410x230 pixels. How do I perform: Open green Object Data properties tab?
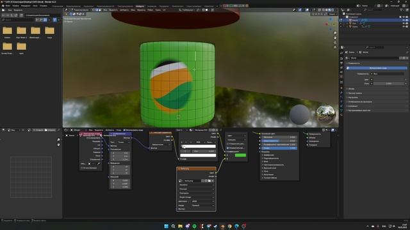coord(341,111)
